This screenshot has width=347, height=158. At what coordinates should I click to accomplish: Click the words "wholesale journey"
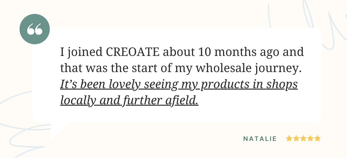coord(249,69)
